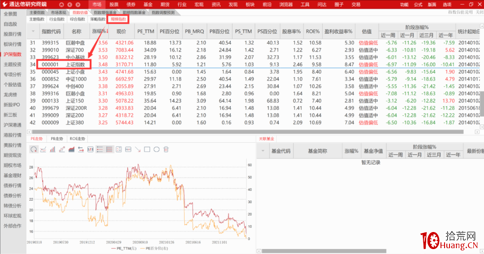484x254 pixels.
Task: Open the 浏览器 top menu
Action: [x=286, y=4]
